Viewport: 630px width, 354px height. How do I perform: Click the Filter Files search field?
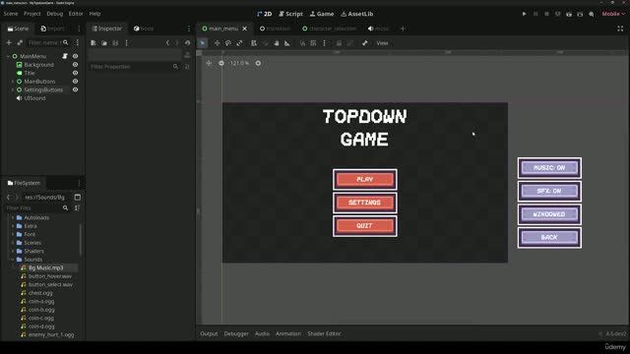(x=37, y=207)
